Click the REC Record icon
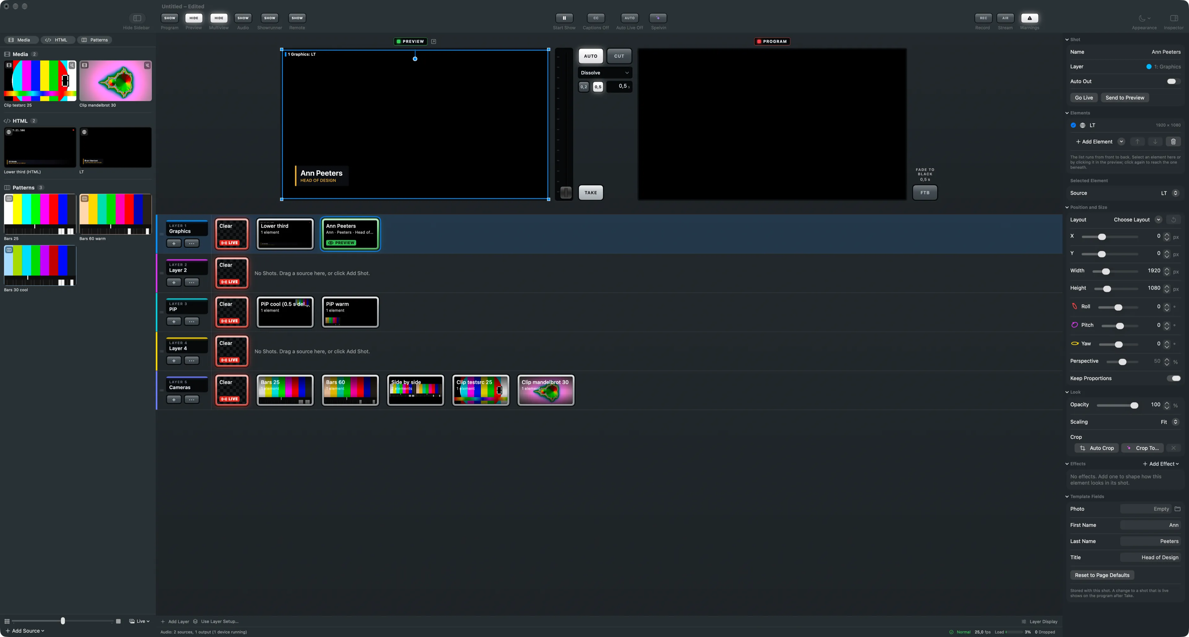This screenshot has width=1189, height=637. coord(983,18)
